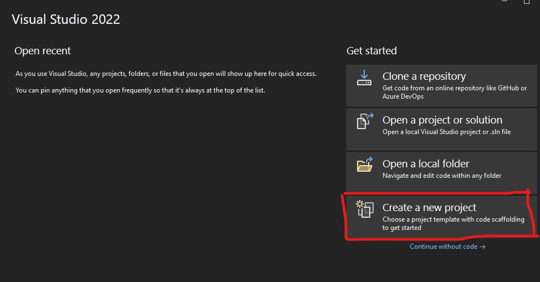Click the Get started heading
The height and width of the screenshot is (282, 540).
coord(371,51)
